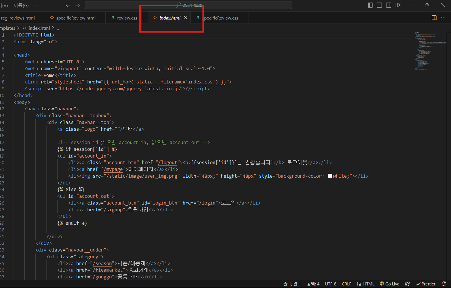
Task: Click the session id comment line
Action: (x=134, y=142)
